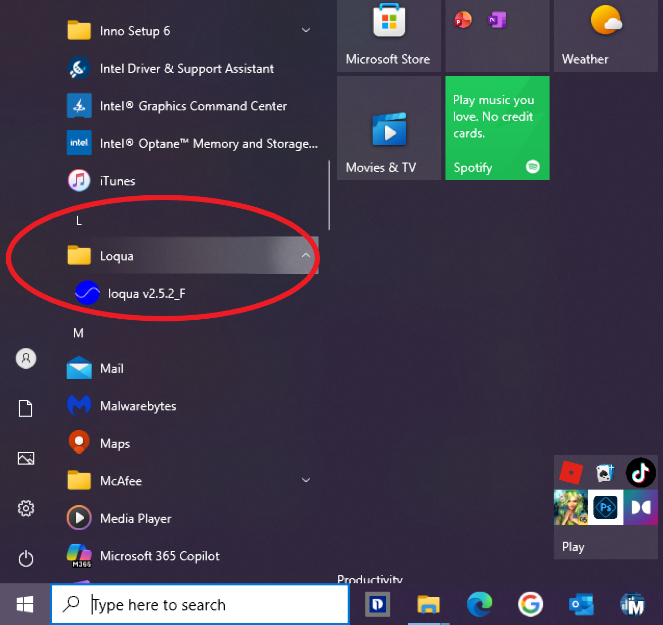Open Intel Optane Memory and Storage app
This screenshot has height=625, width=663.
click(x=192, y=143)
